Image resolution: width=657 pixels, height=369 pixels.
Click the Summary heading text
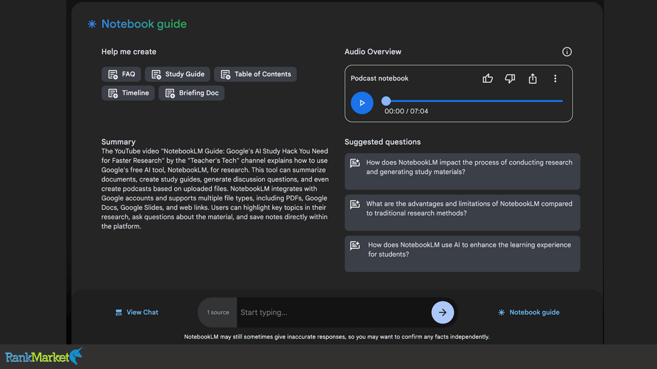118,142
